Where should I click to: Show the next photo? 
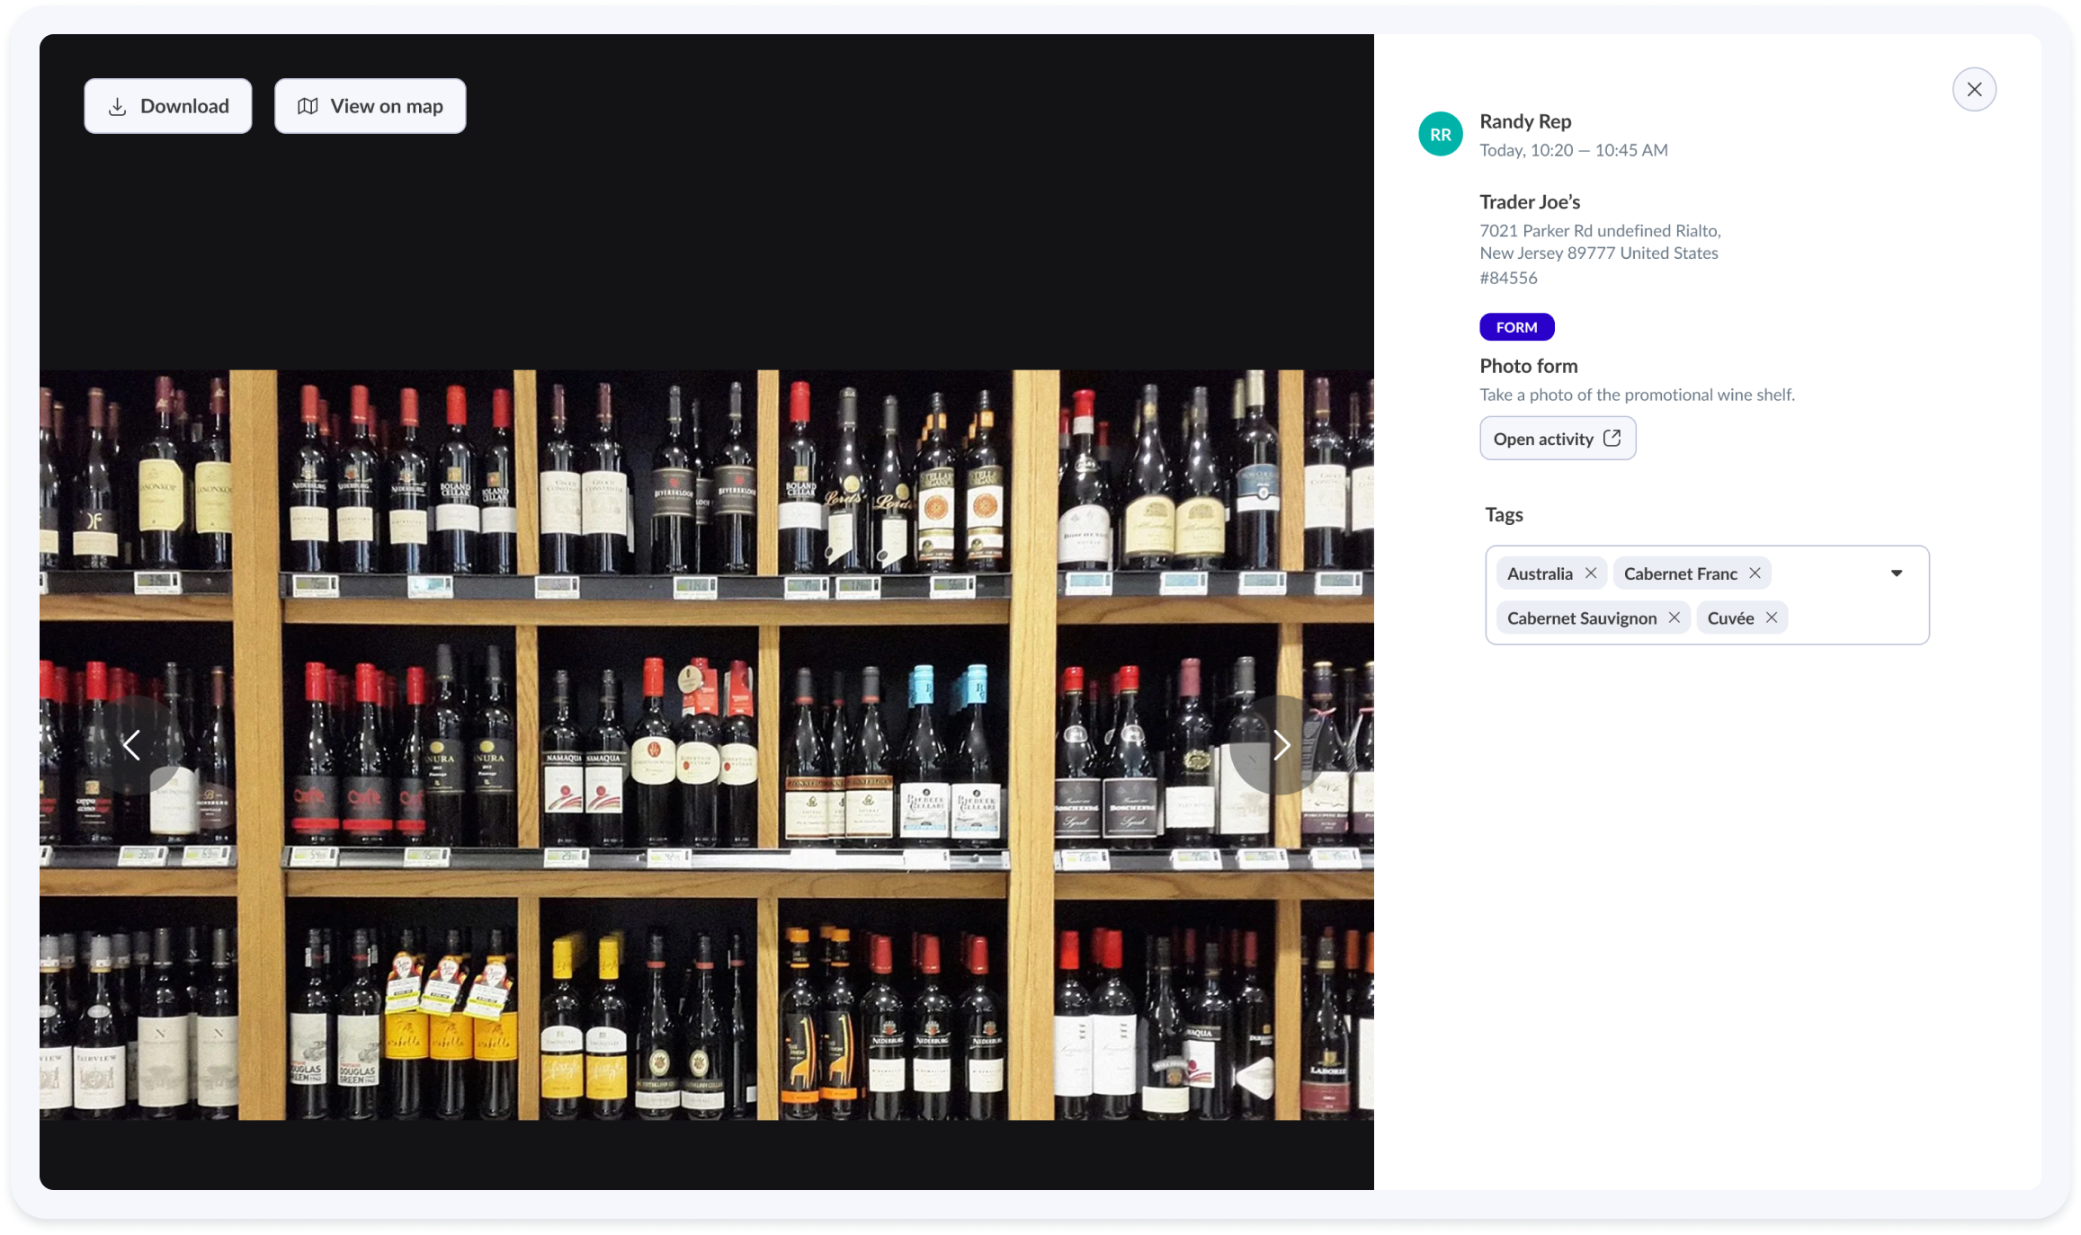pos(1282,744)
